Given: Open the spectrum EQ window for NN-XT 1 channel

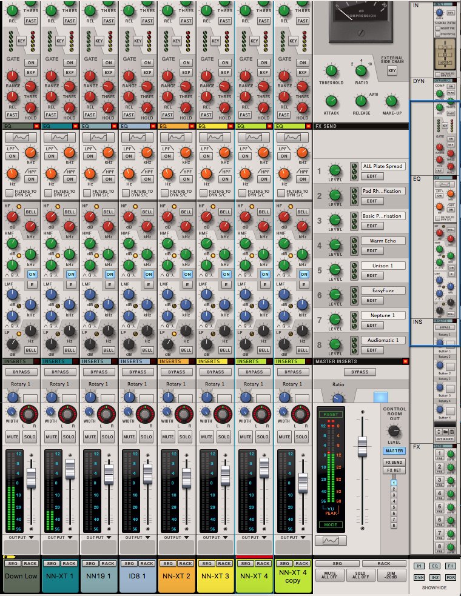Looking at the screenshot, I should [x=61, y=137].
